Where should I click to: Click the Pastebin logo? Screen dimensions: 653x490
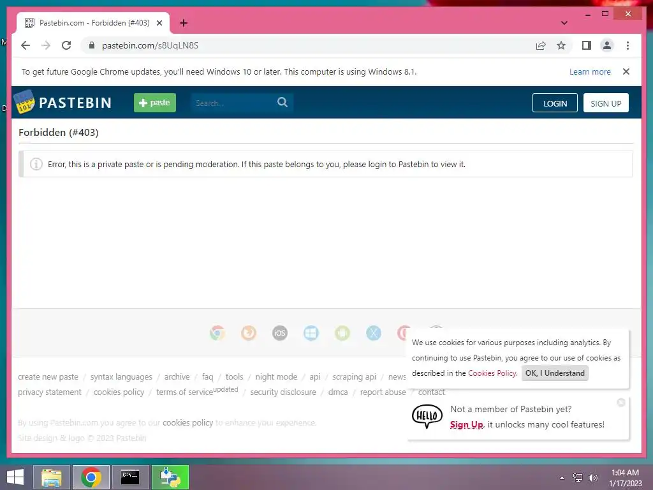(x=63, y=103)
